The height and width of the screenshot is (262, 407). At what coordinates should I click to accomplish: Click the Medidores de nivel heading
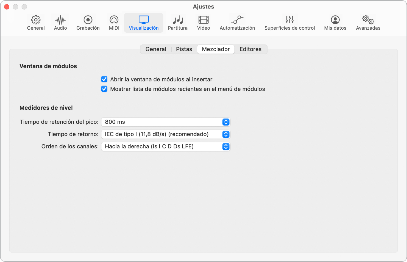(x=46, y=108)
